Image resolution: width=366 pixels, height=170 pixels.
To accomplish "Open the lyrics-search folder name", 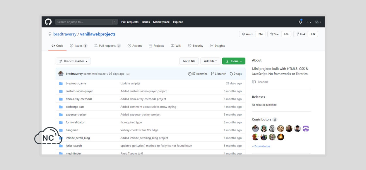I will tap(74, 146).
